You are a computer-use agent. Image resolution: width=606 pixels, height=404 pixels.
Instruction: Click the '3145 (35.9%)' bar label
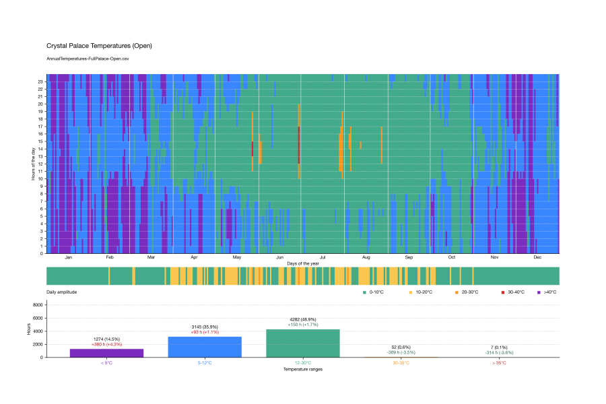click(205, 327)
